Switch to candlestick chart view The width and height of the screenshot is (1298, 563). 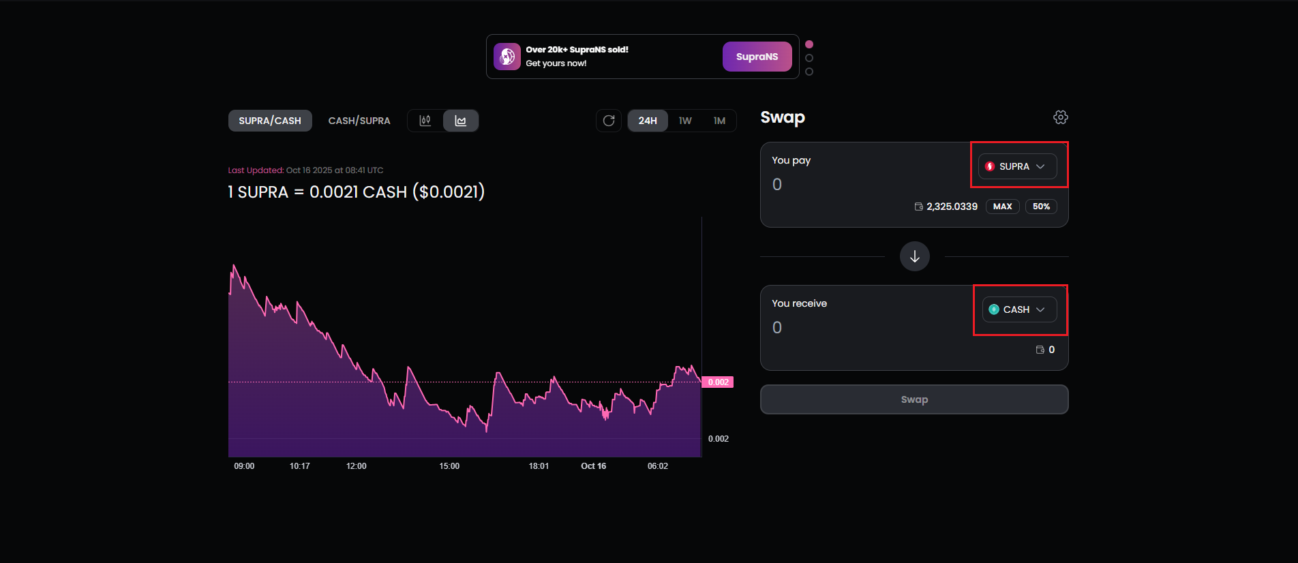[x=425, y=121]
